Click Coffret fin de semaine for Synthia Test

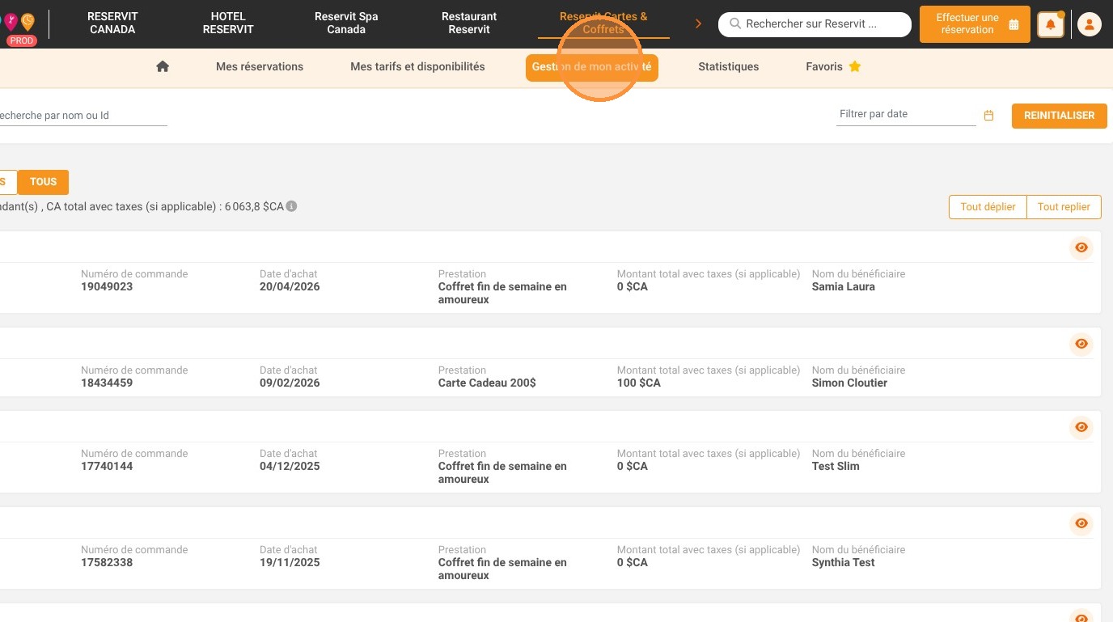pyautogui.click(x=502, y=569)
